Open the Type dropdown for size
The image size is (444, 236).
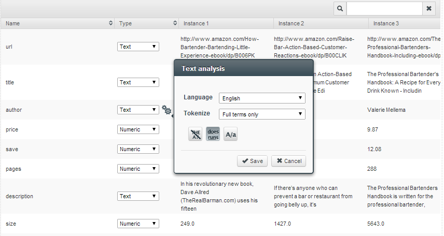tap(138, 224)
